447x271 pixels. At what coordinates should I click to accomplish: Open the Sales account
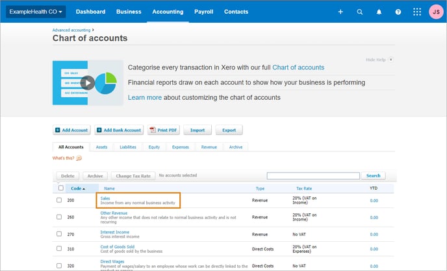105,198
